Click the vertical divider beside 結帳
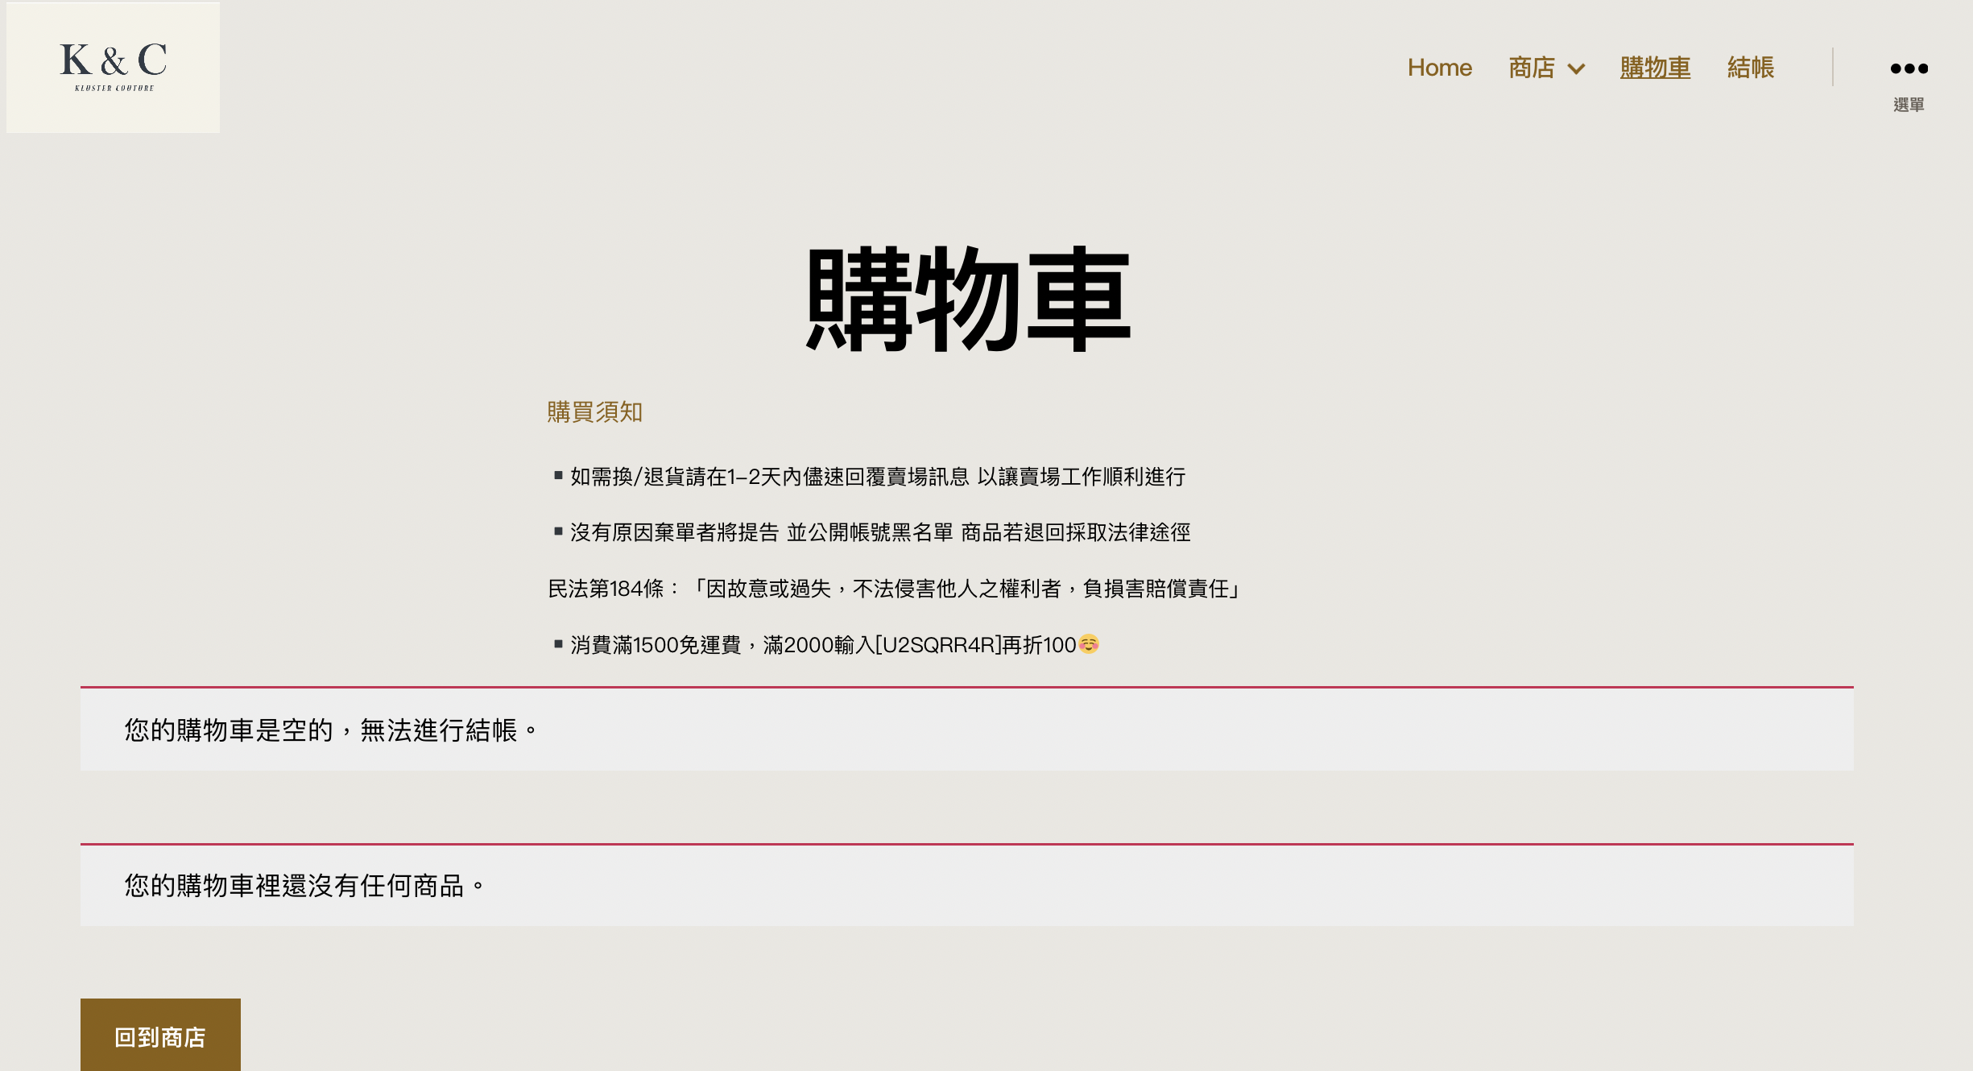Screen dimensions: 1973x1071 point(1833,67)
